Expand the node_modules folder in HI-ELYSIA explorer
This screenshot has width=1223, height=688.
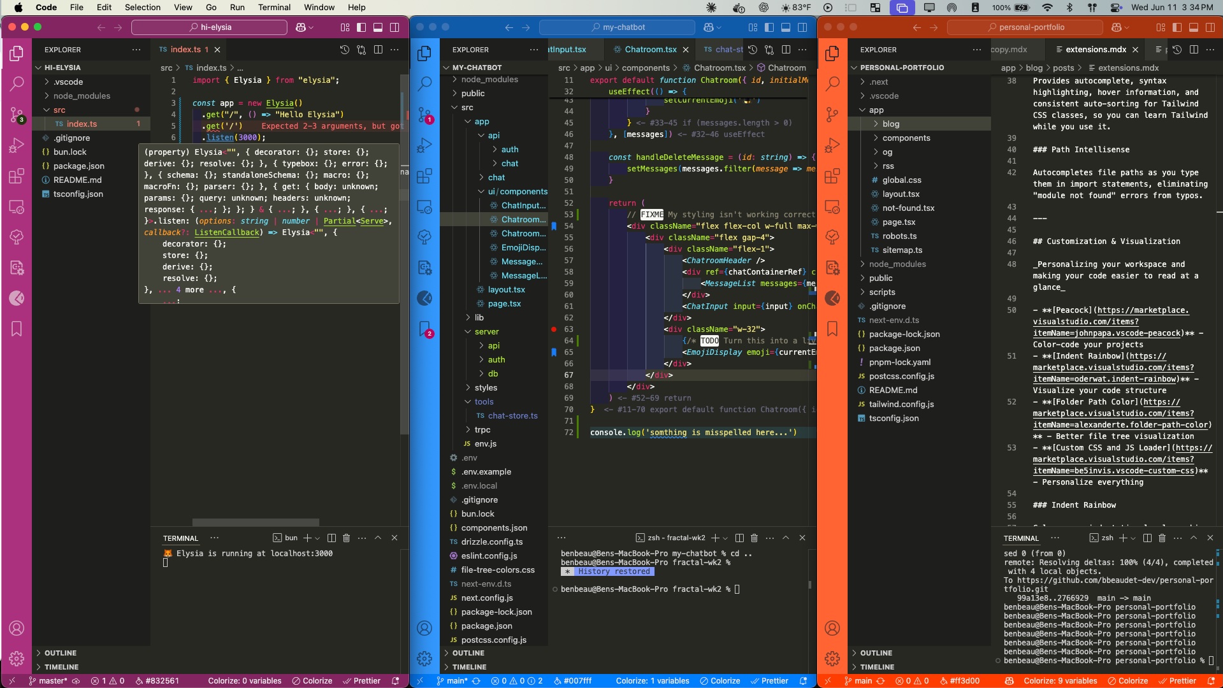click(x=82, y=96)
